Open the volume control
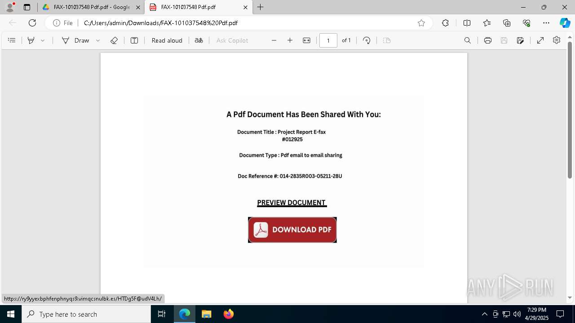Image resolution: width=575 pixels, height=323 pixels. 517,314
